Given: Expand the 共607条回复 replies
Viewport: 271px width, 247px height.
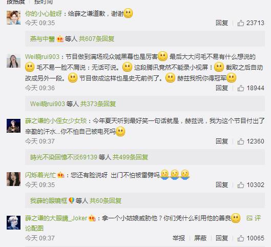Looking at the screenshot, I should (x=96, y=39).
